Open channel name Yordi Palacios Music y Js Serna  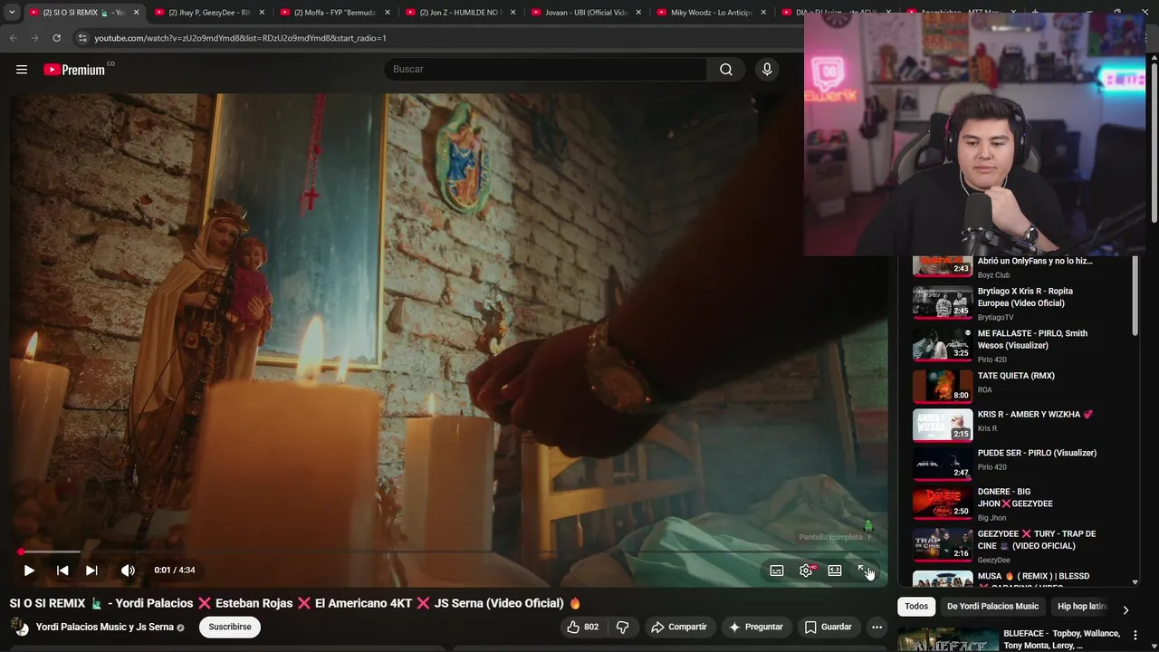point(105,627)
